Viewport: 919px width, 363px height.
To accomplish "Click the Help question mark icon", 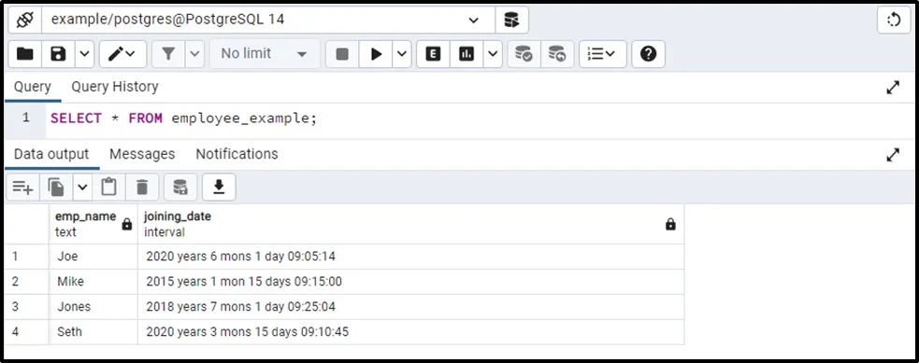I will pyautogui.click(x=648, y=54).
